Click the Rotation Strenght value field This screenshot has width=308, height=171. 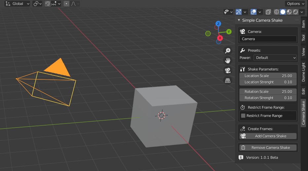click(268, 98)
